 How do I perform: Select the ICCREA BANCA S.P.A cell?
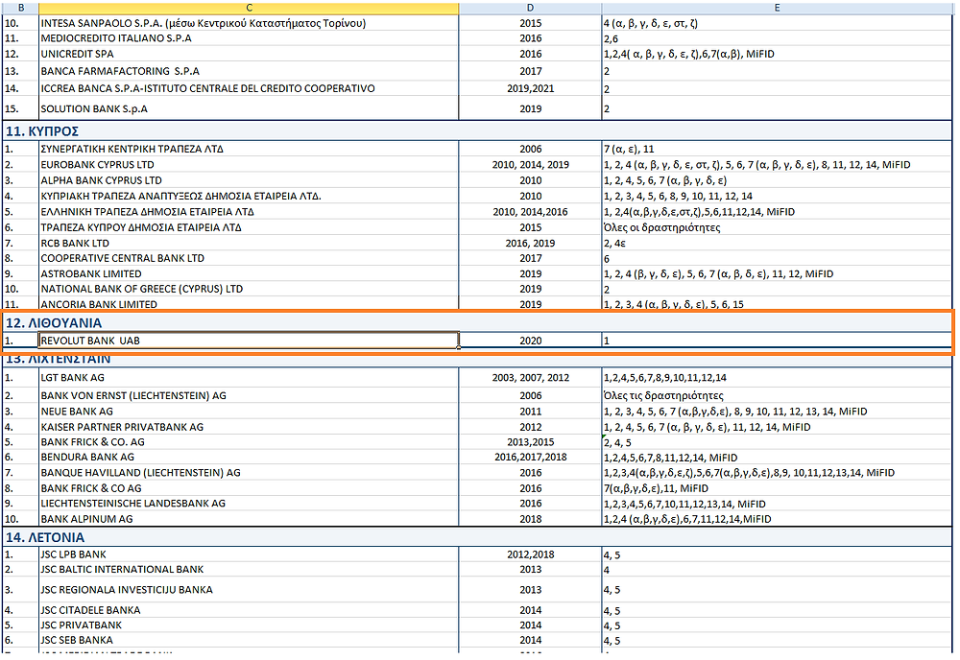coord(249,88)
